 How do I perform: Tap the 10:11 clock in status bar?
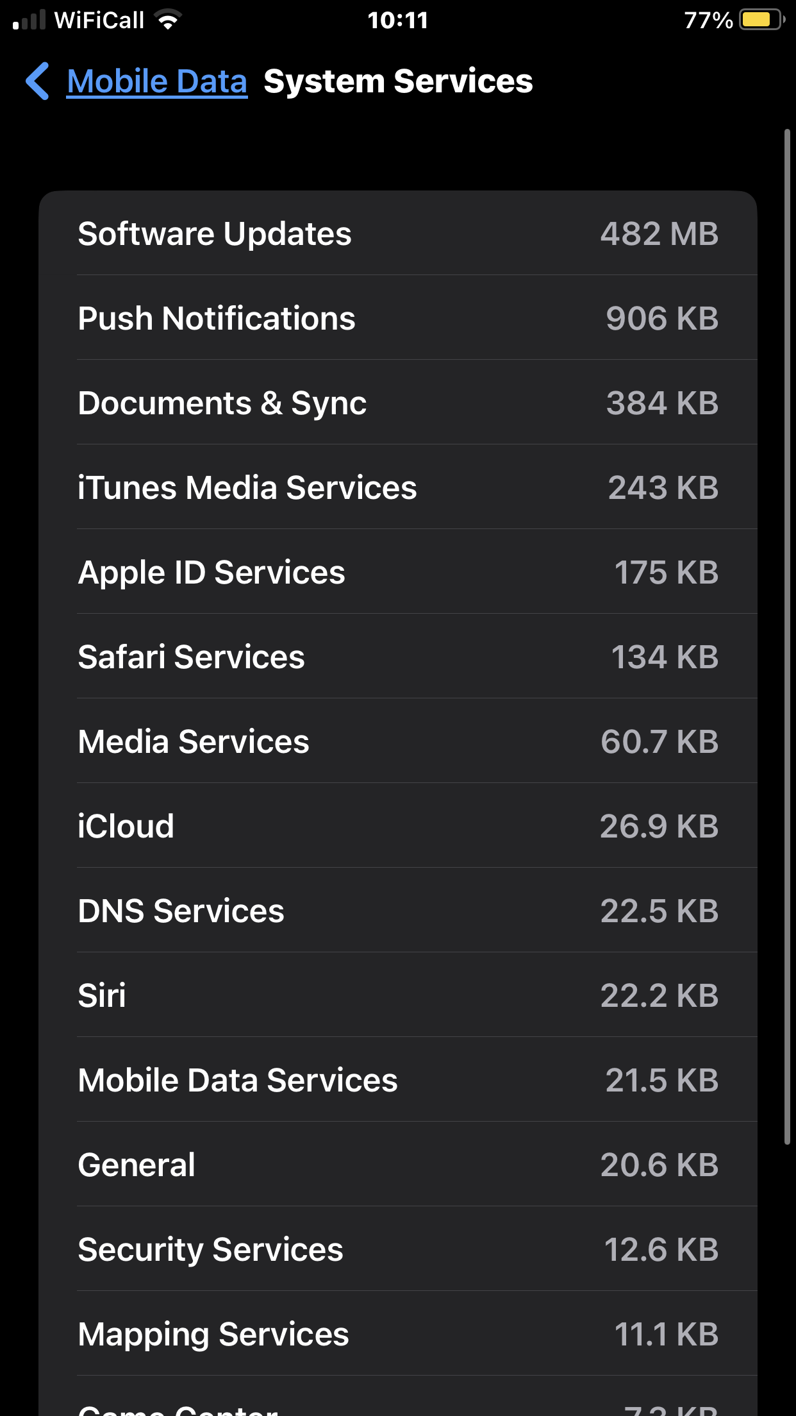click(x=397, y=21)
